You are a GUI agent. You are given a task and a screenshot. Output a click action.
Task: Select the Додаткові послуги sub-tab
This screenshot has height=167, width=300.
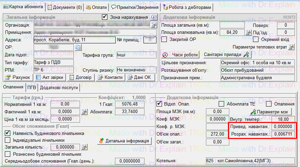(x=59, y=88)
